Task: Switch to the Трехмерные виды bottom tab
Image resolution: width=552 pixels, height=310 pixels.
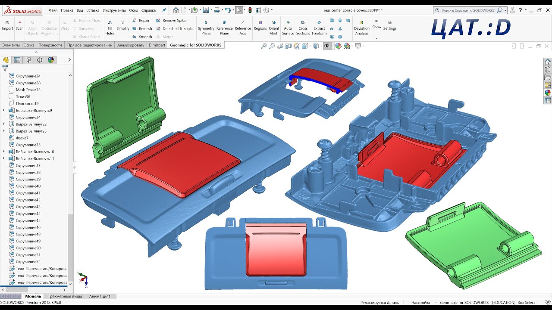Action: click(65, 296)
